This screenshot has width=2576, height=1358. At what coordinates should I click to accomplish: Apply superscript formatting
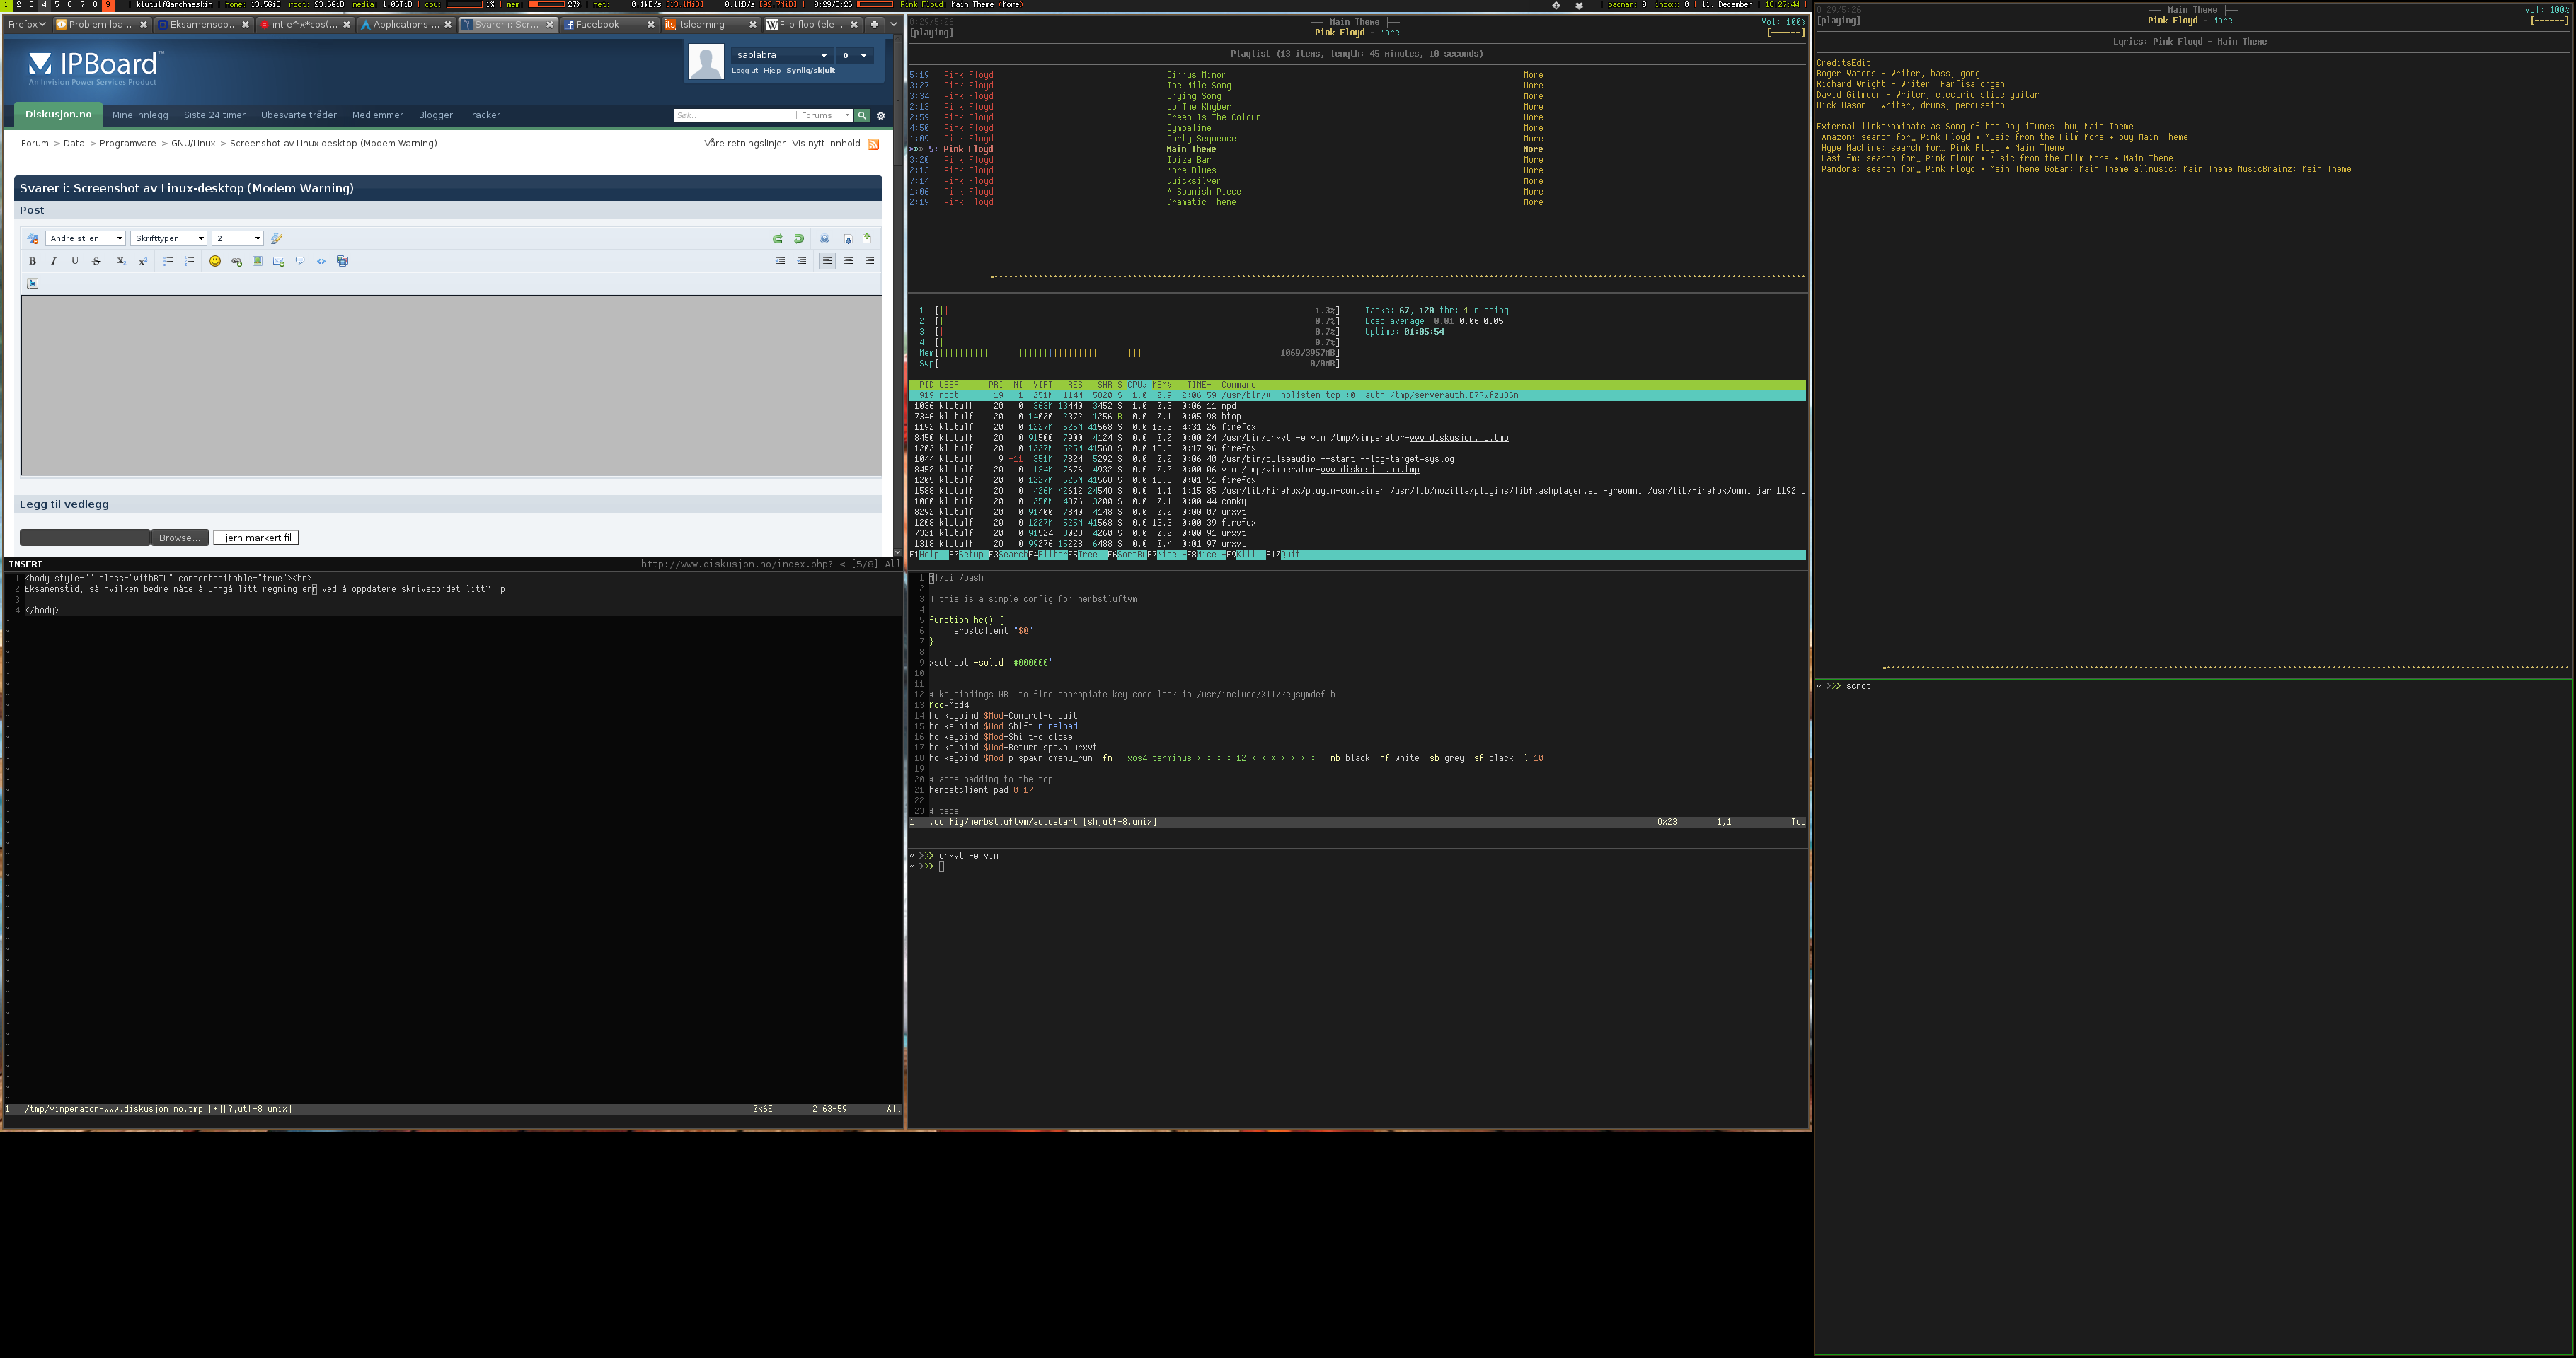coord(142,261)
